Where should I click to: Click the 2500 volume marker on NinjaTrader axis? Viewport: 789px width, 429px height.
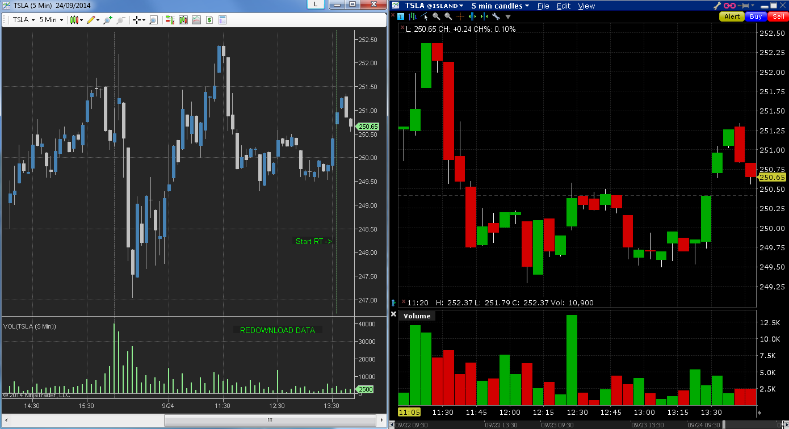tap(365, 389)
